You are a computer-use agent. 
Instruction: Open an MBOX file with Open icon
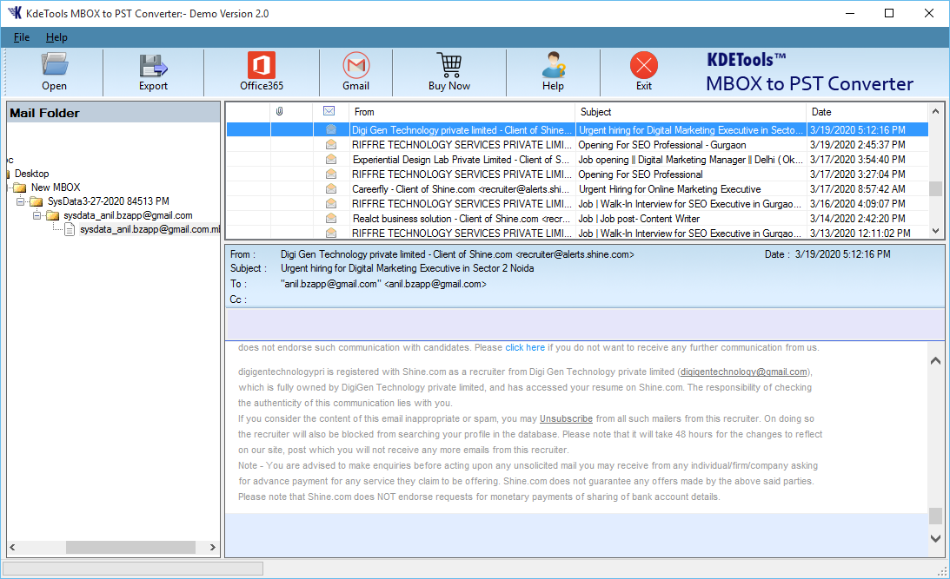click(x=55, y=65)
